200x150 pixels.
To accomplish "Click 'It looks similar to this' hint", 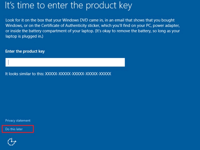I will click(x=25, y=74).
